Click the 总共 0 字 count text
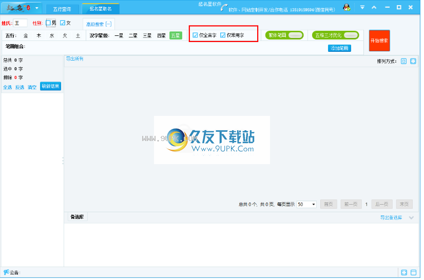Screen dimensions: 424x280 13,61
